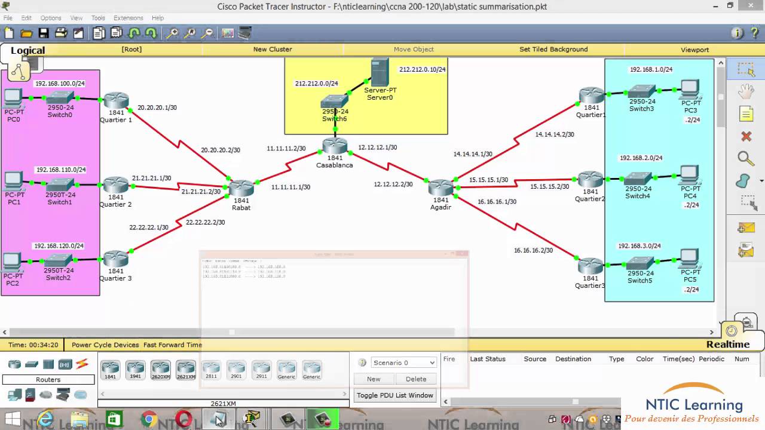Activate the red X Delete tool
This screenshot has height=430, width=765.
pos(746,136)
